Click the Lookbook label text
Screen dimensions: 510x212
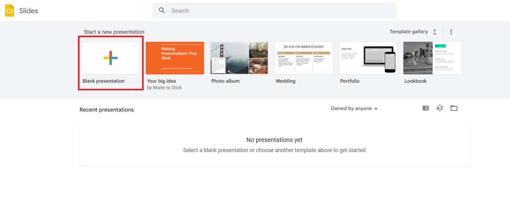[415, 81]
